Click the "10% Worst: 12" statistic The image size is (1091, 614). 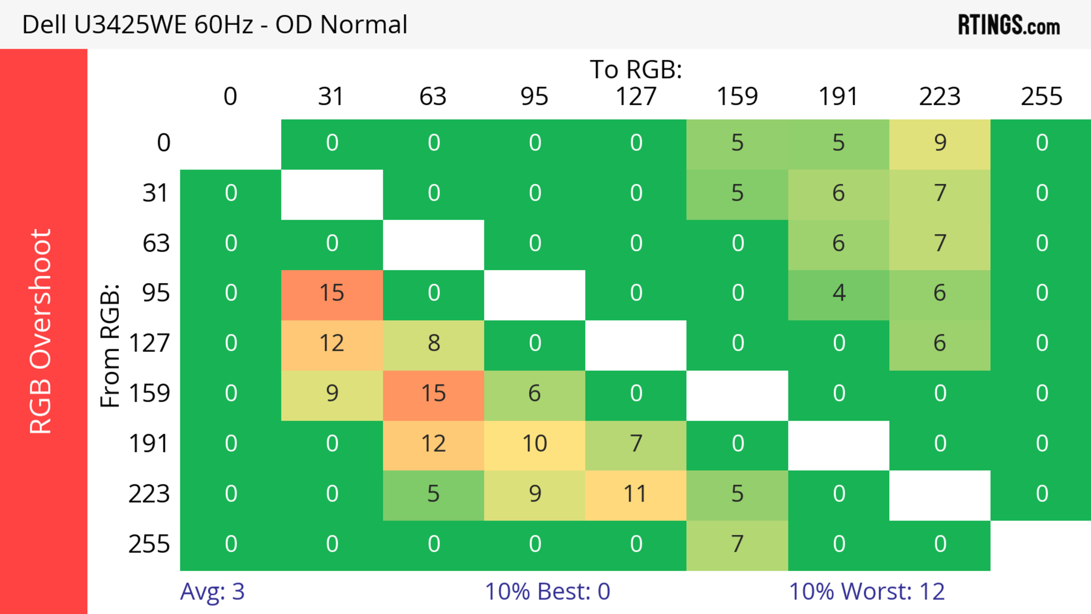point(867,591)
